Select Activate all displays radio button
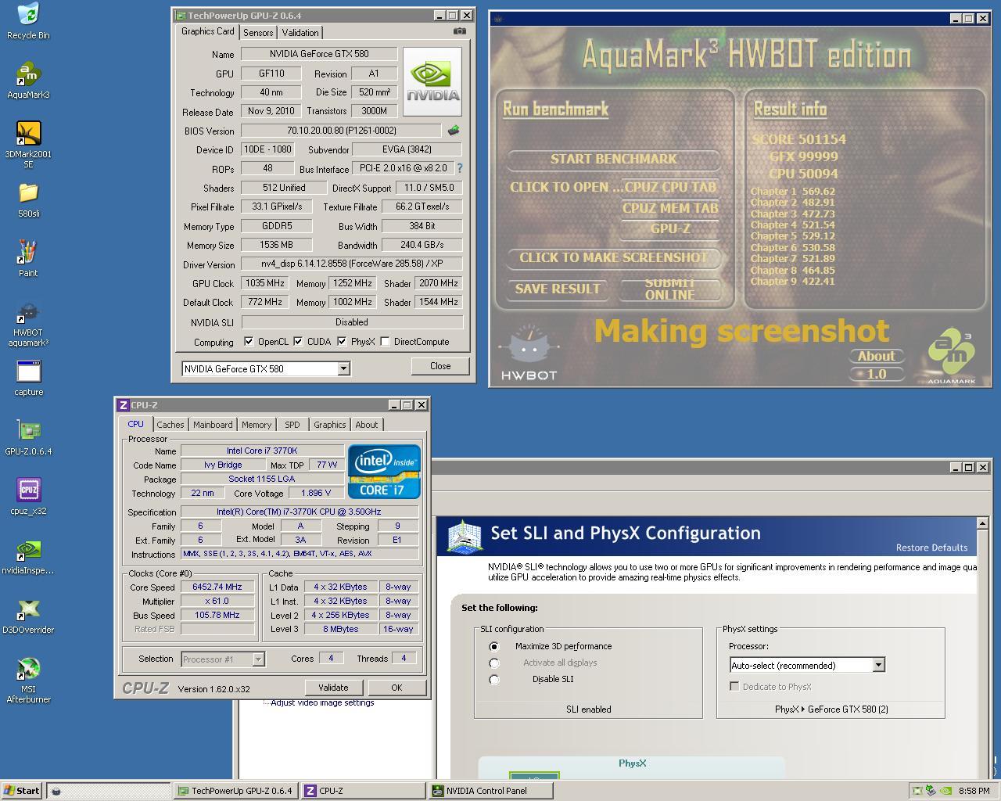This screenshot has width=1001, height=801. click(x=493, y=663)
